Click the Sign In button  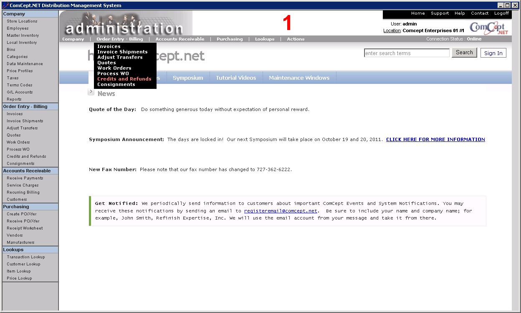coord(493,53)
